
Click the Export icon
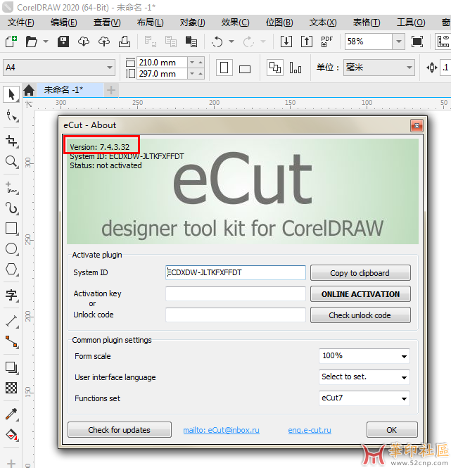click(307, 42)
